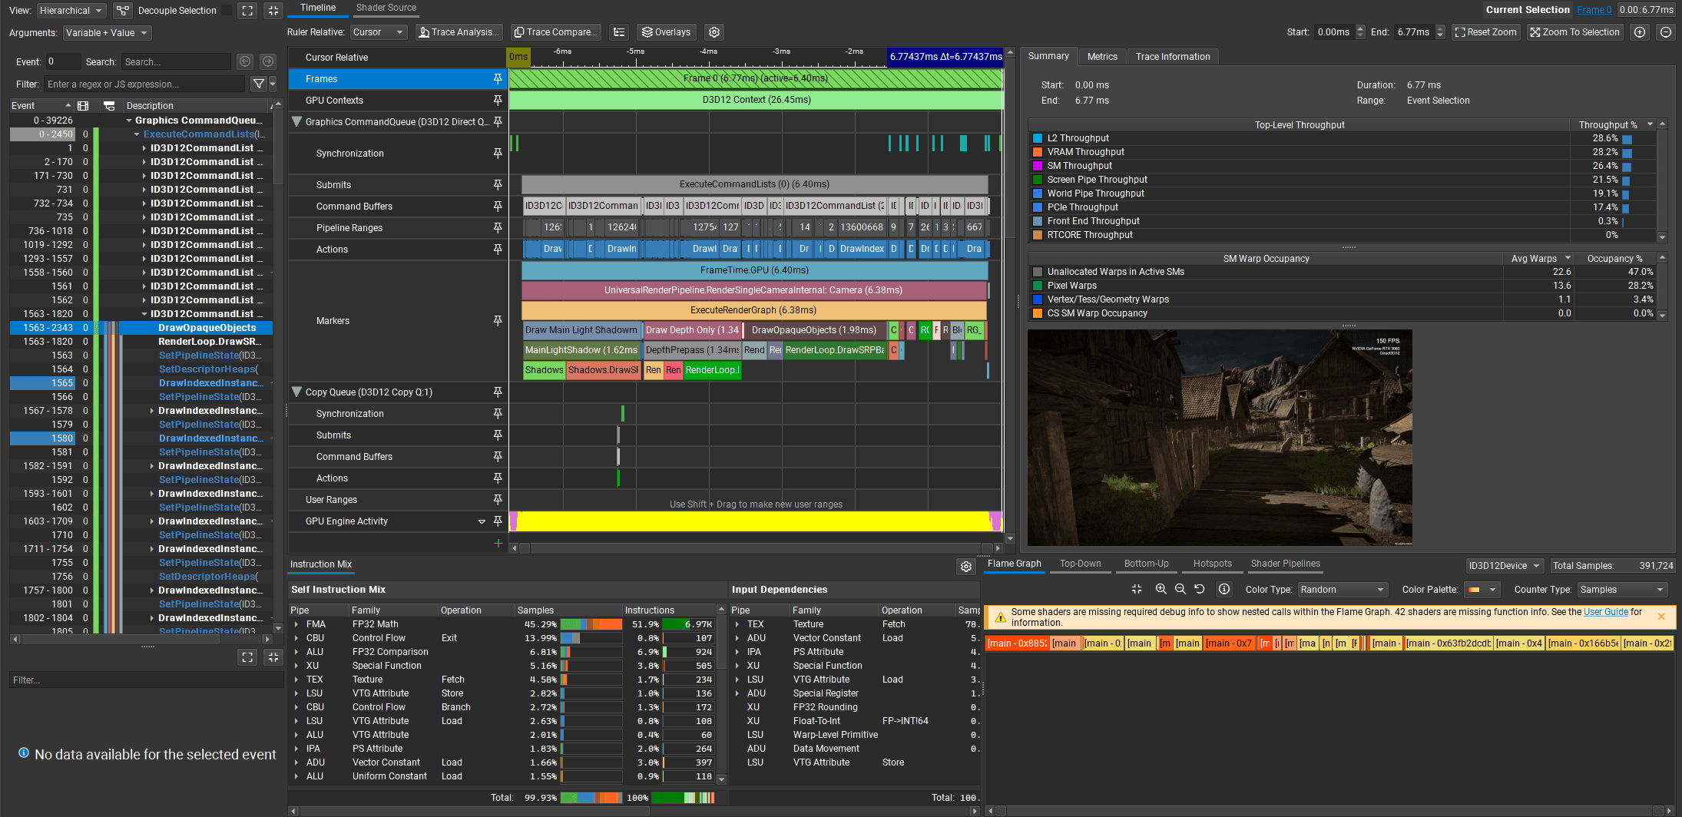The image size is (1682, 817).
Task: Dismiss the missing debug info warning
Action: [1661, 617]
